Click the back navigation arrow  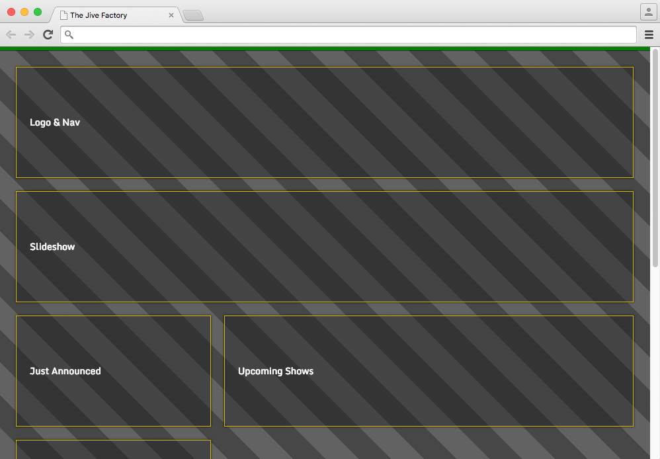pyautogui.click(x=11, y=34)
